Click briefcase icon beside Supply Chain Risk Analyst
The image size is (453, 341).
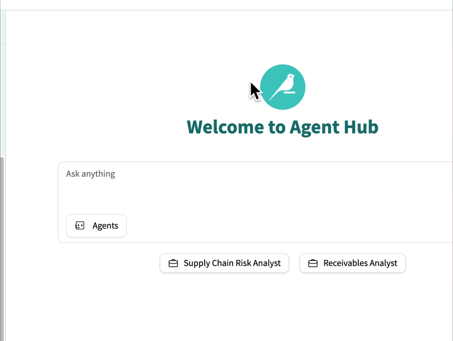[173, 263]
